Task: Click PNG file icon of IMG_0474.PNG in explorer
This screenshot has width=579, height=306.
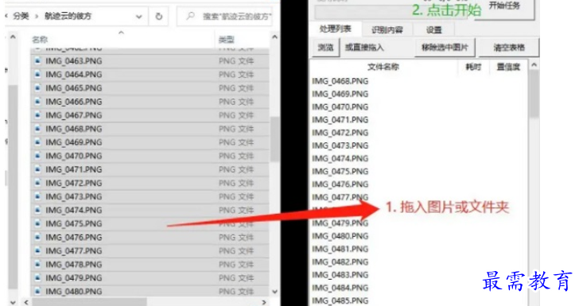Action: point(37,211)
